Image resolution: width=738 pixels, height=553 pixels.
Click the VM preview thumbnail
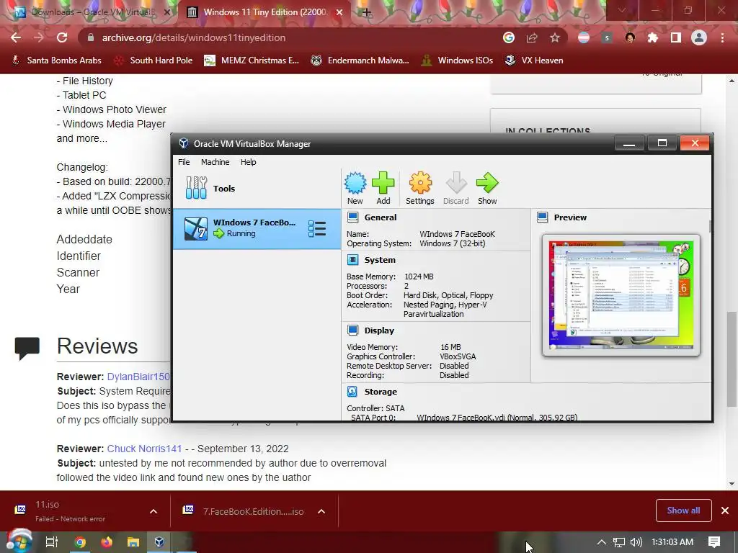(x=621, y=295)
